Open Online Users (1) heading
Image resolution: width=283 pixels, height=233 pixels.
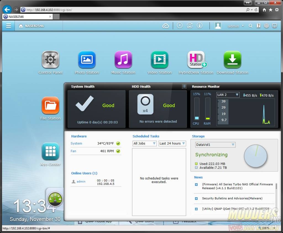click(x=84, y=173)
